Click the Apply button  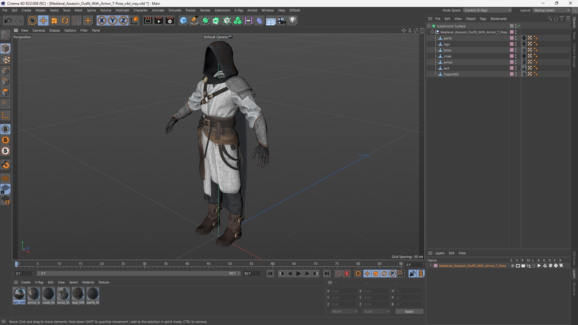409,311
